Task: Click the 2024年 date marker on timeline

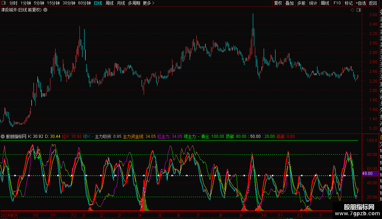Action: (7, 215)
